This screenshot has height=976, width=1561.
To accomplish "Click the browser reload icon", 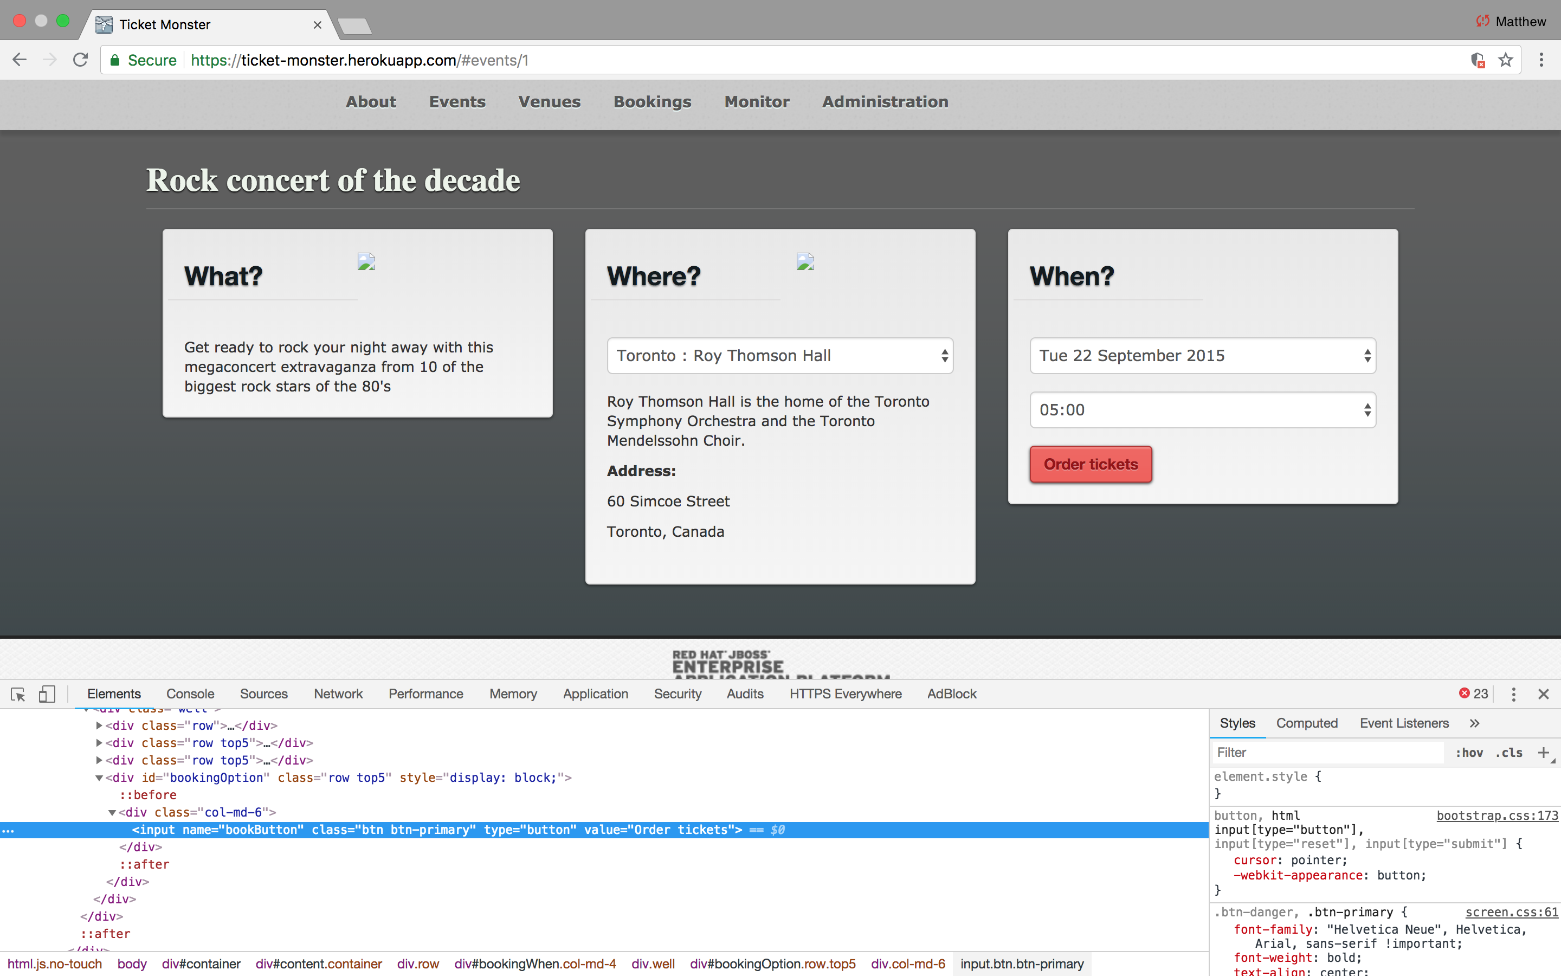I will [80, 60].
